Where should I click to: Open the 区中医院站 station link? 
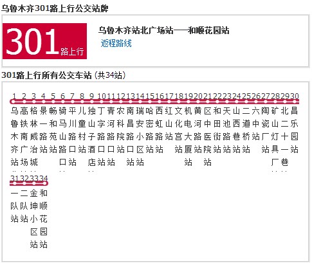tap(207, 136)
